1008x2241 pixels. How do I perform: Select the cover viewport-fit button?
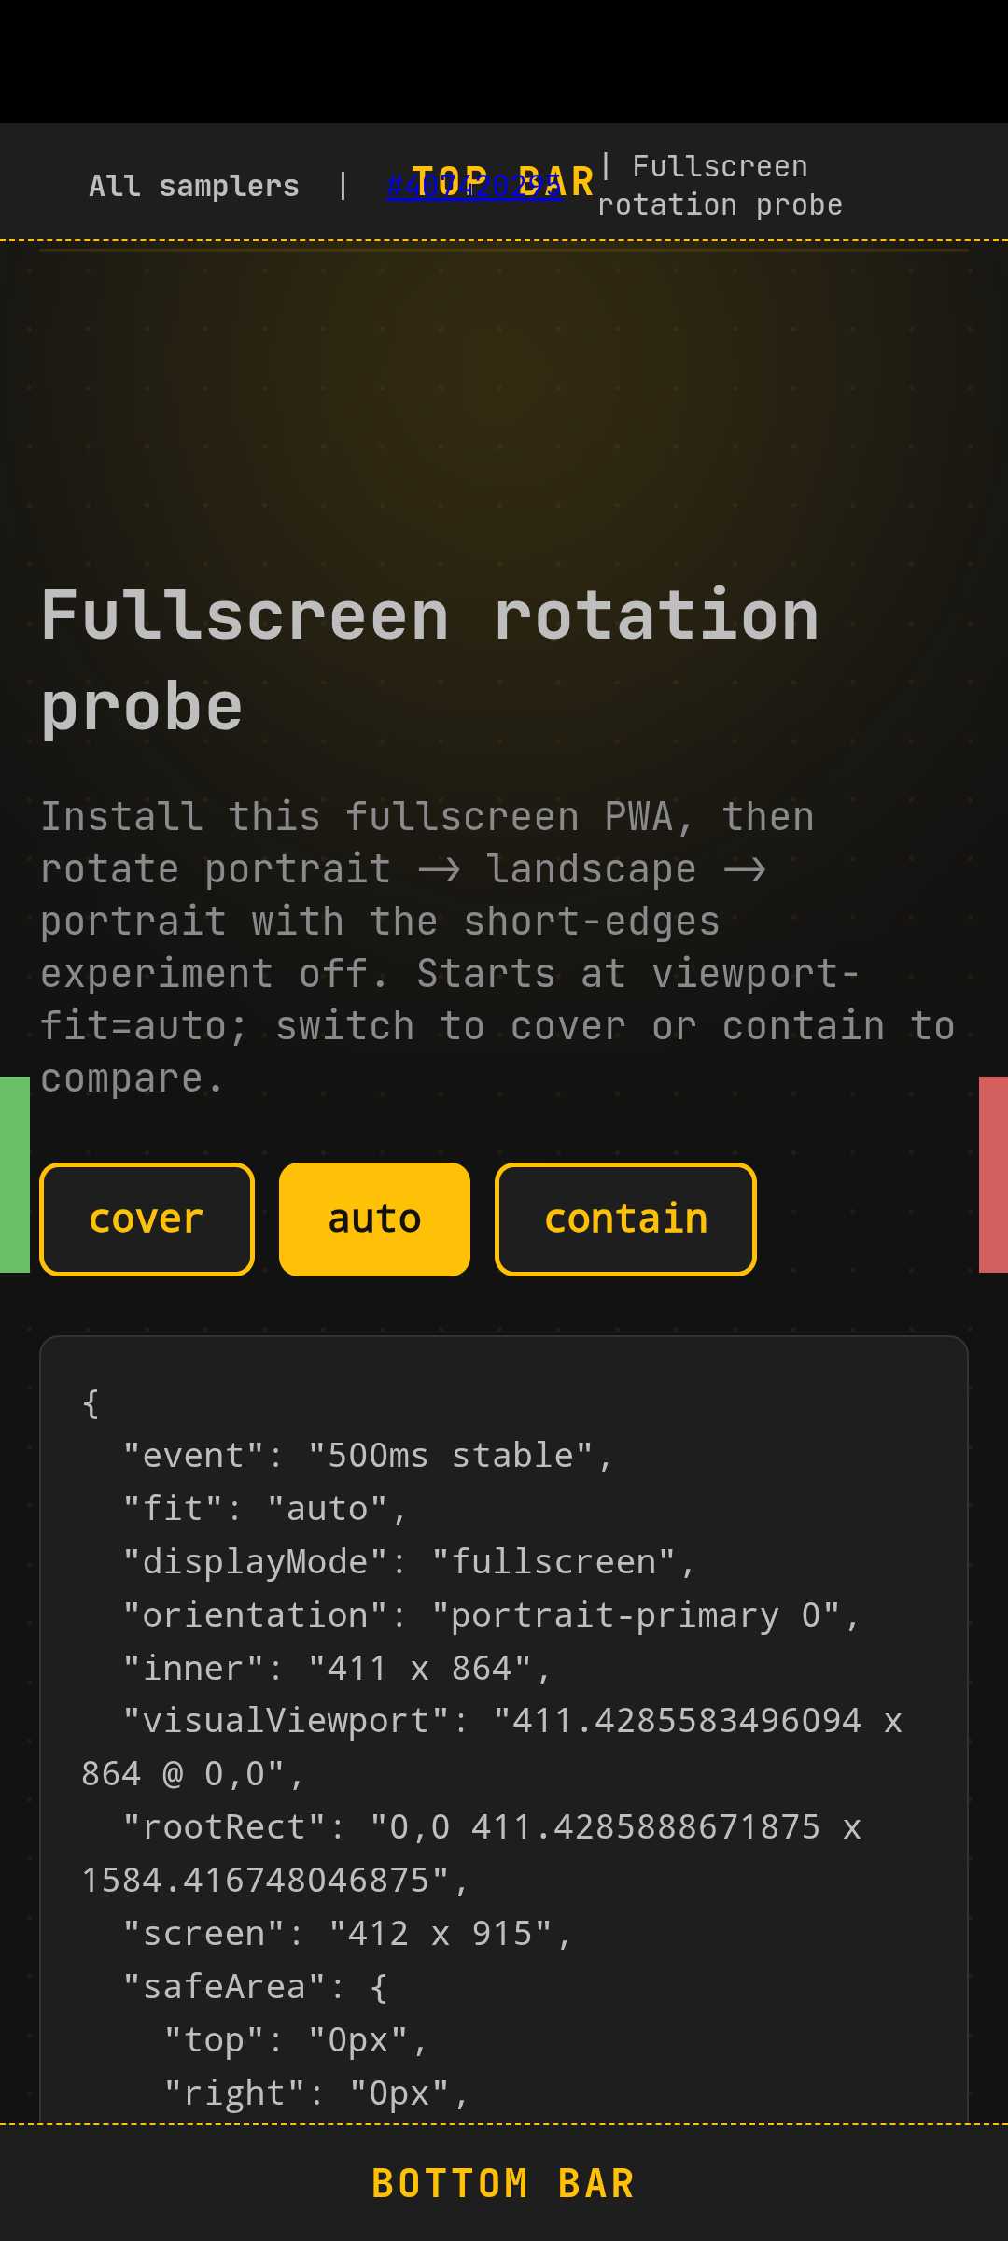click(x=147, y=1219)
